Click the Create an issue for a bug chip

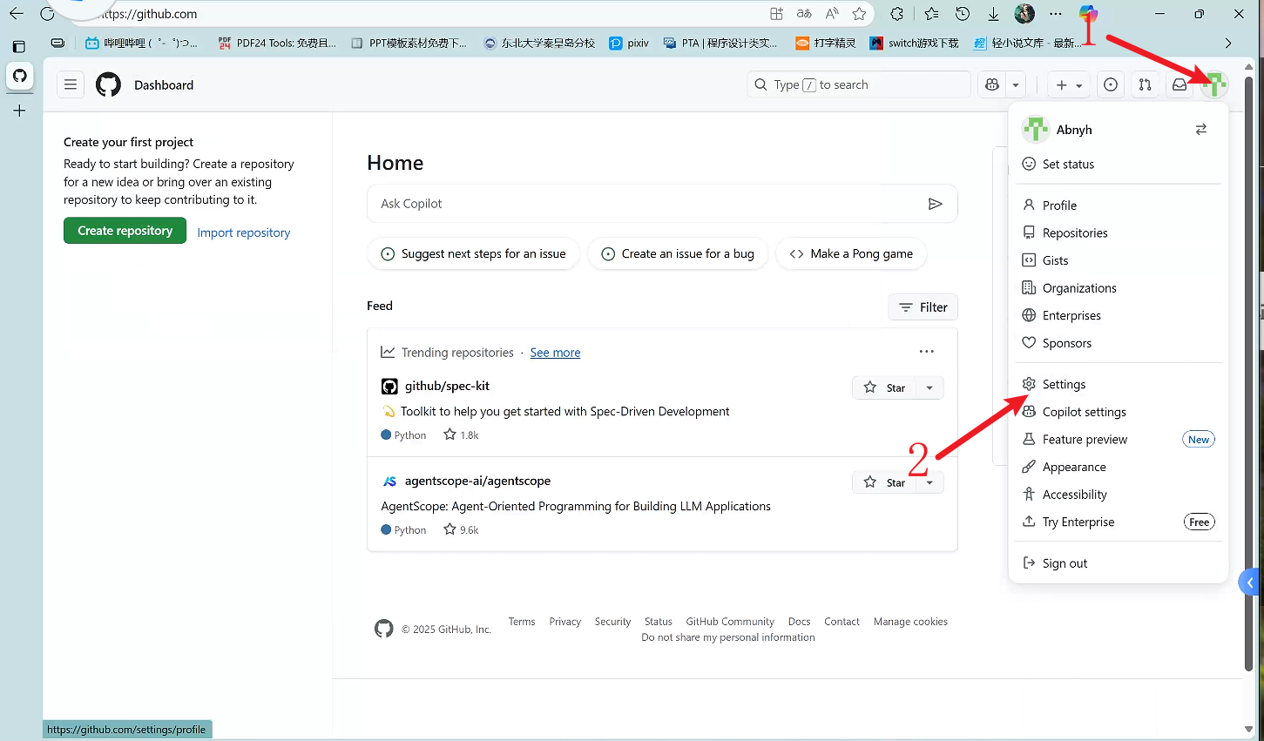click(x=678, y=254)
